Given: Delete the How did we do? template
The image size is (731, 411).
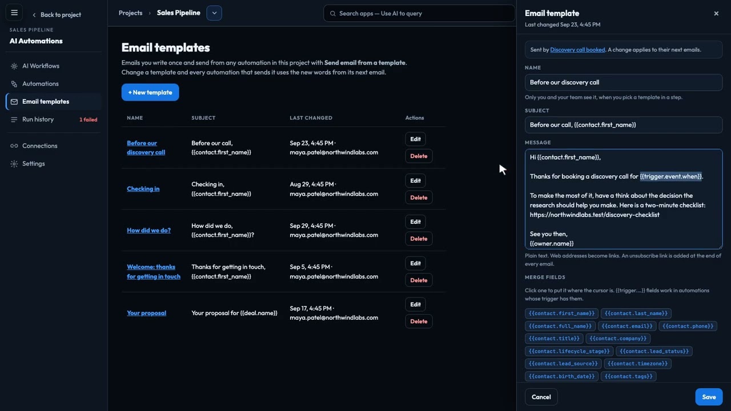Looking at the screenshot, I should (419, 239).
